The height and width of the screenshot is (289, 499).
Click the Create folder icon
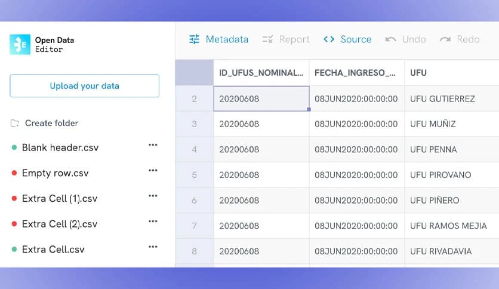[15, 123]
